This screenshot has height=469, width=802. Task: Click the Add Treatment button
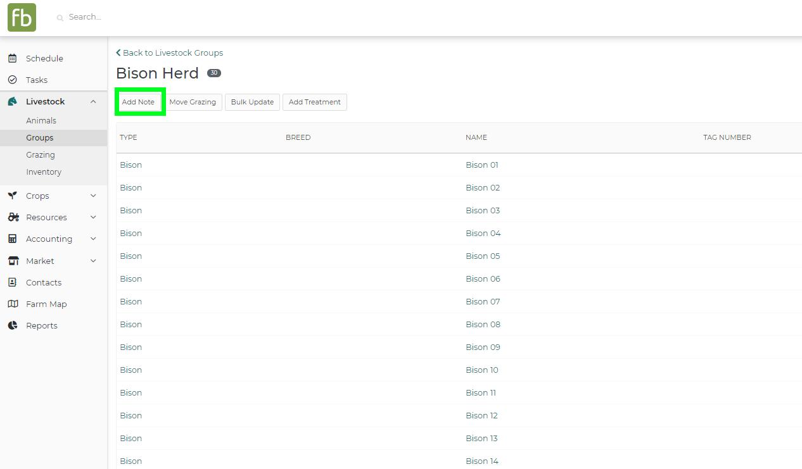click(x=315, y=102)
